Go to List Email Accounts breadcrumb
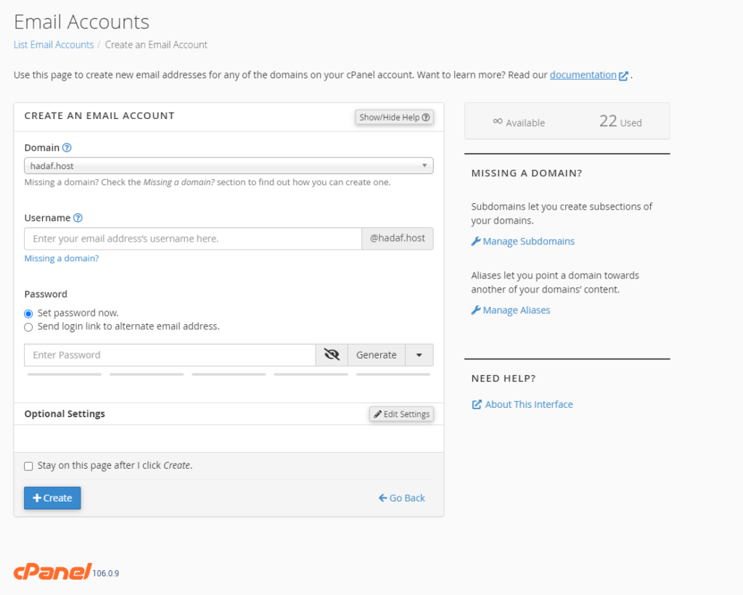The image size is (743, 595). (54, 44)
